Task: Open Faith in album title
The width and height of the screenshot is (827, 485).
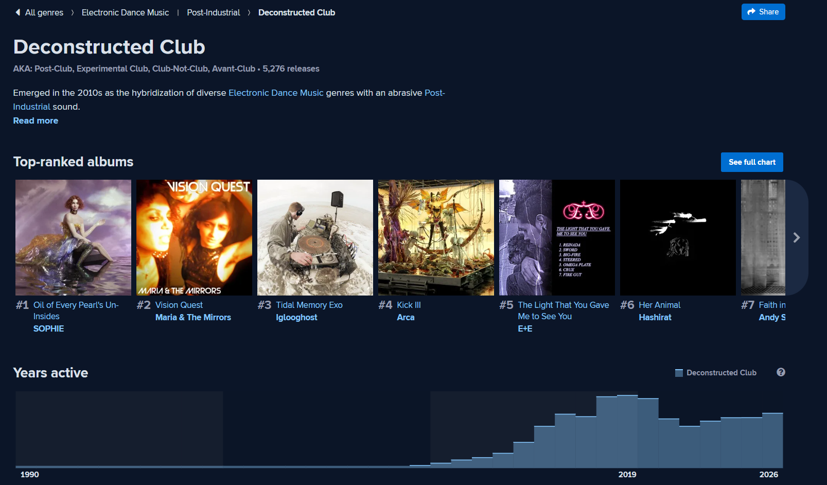Action: pos(772,305)
